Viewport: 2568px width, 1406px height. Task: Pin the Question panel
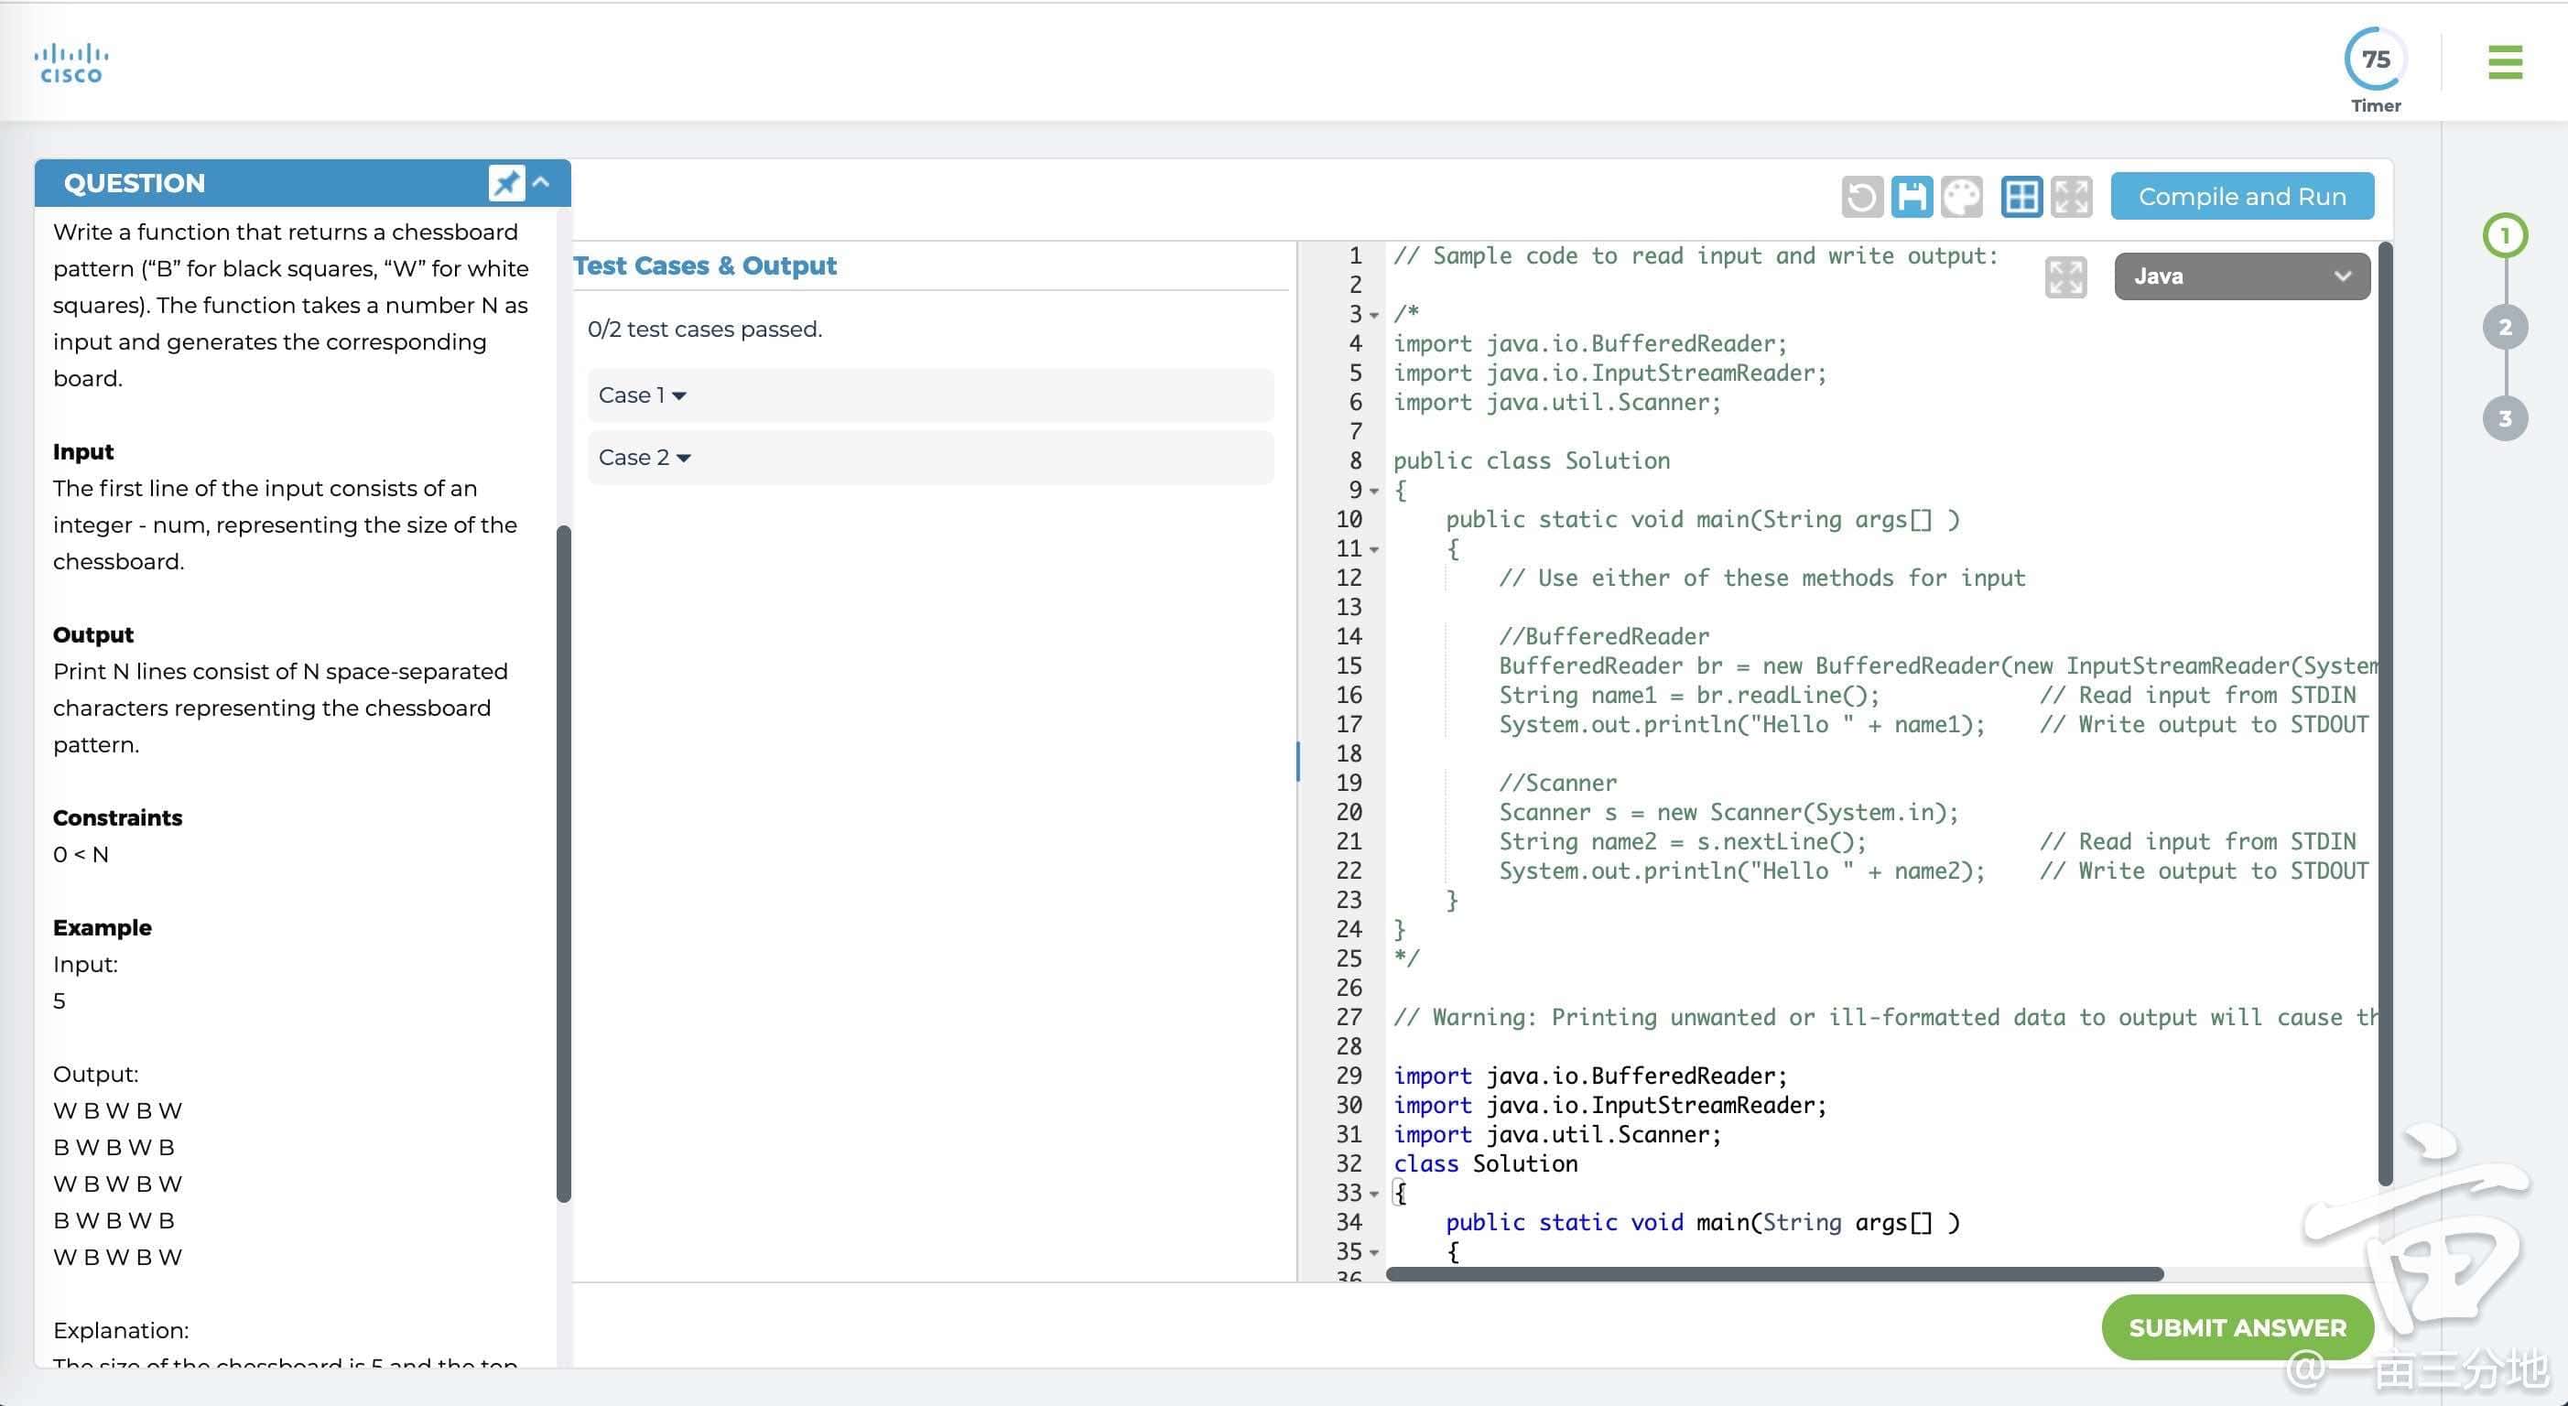(x=506, y=182)
